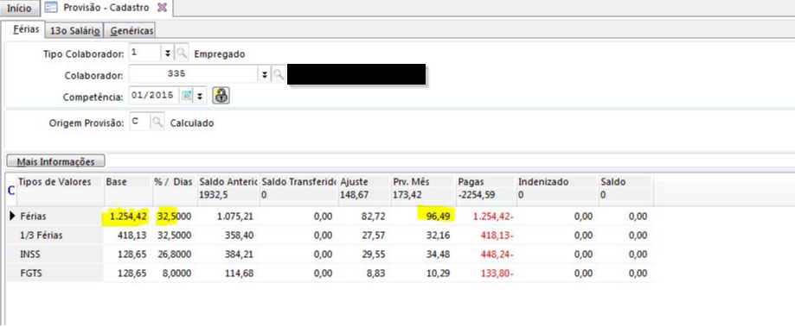The image size is (795, 327).
Task: Click the search icon beside Tipo Colaborador
Action: (182, 53)
